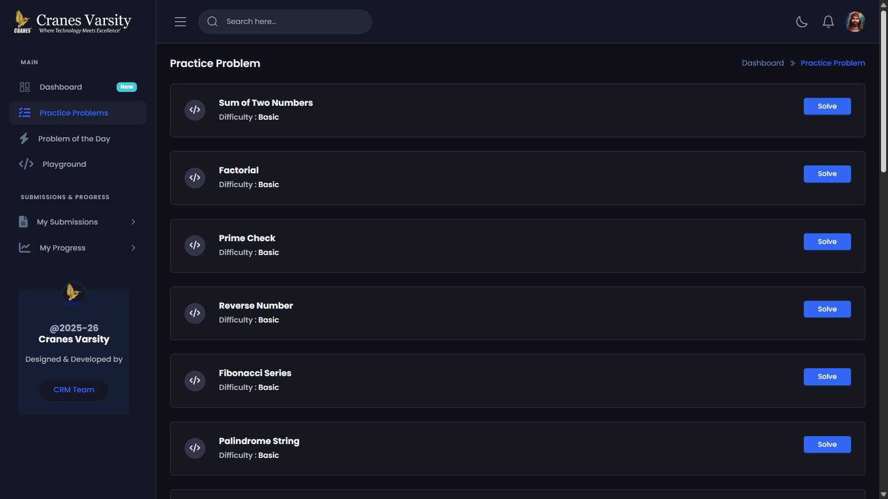
Task: Open Problem of the Day
Action: coord(74,139)
